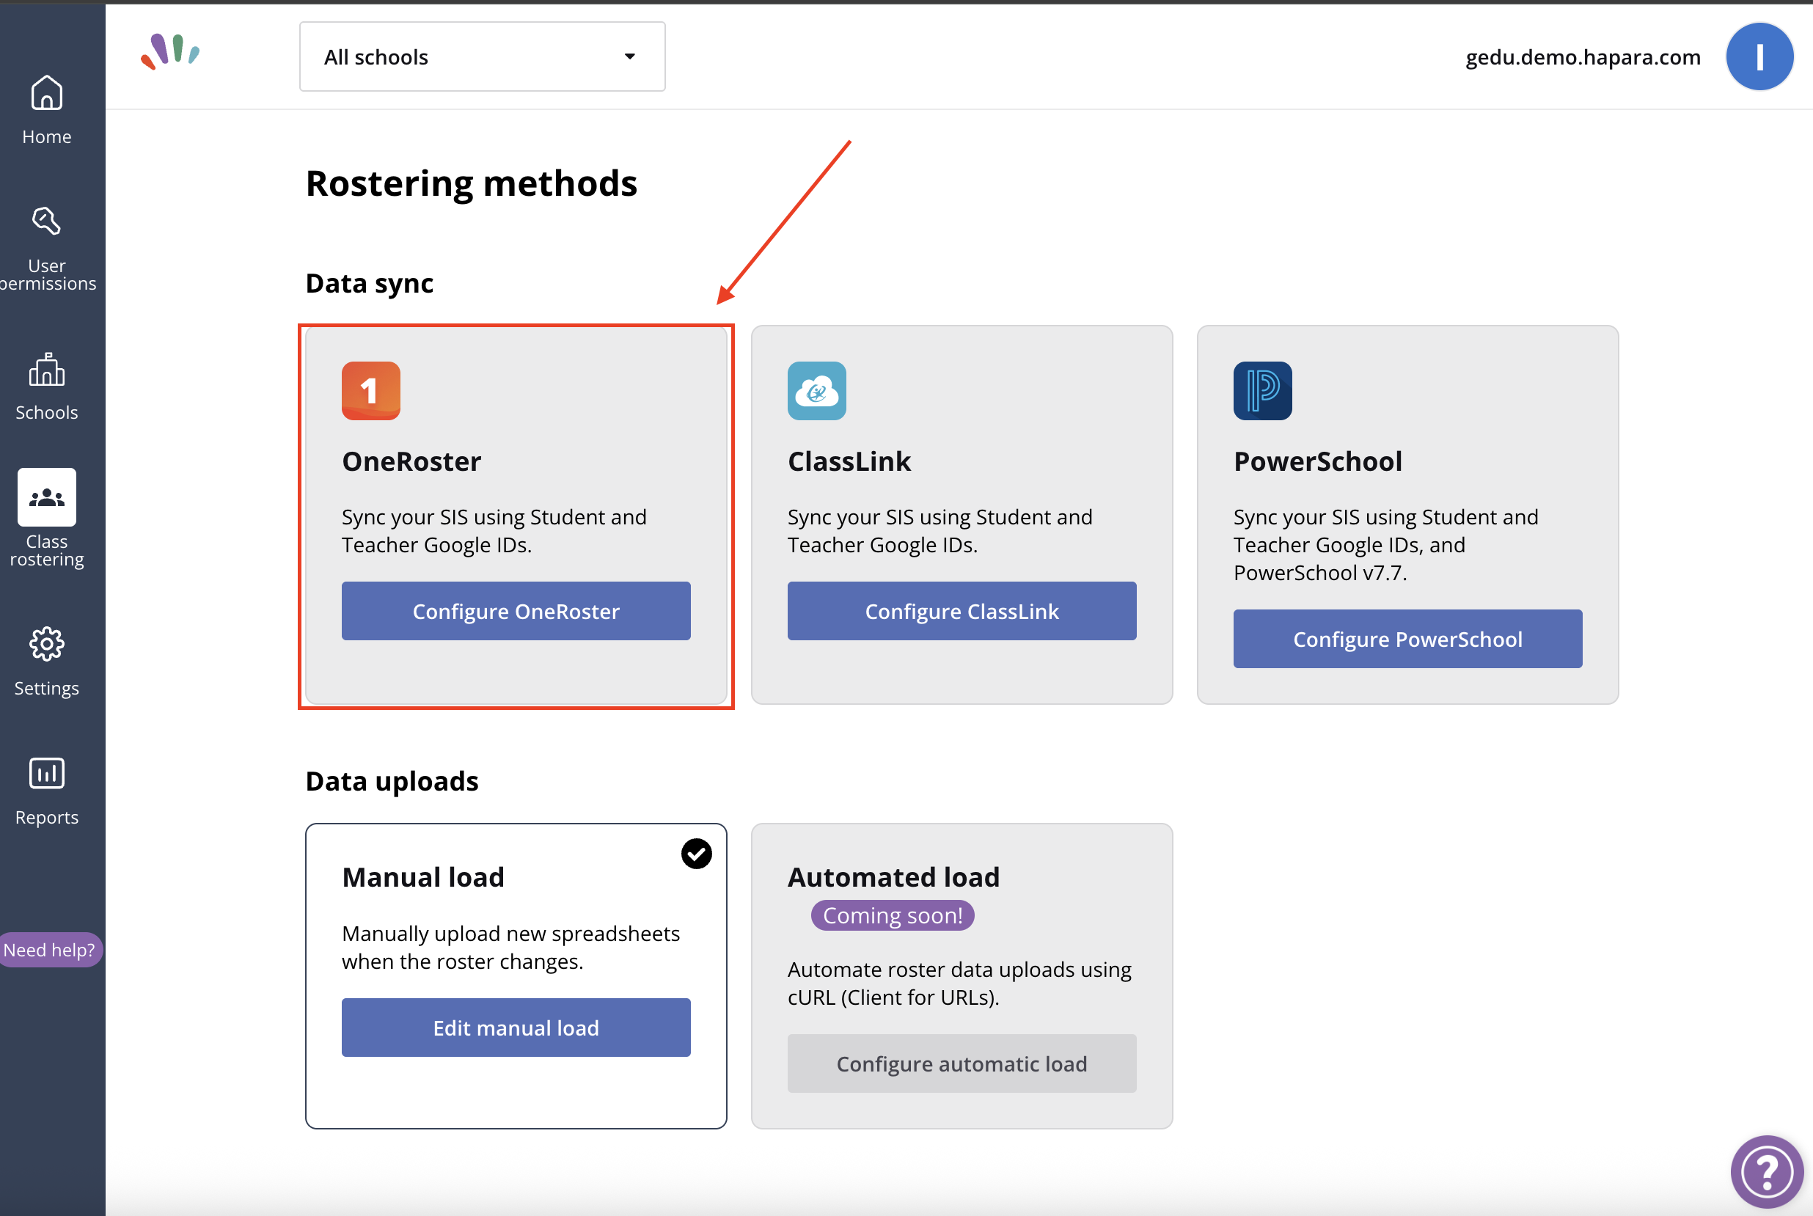Image resolution: width=1813 pixels, height=1216 pixels.
Task: Click Configure OneRoster button
Action: (516, 611)
